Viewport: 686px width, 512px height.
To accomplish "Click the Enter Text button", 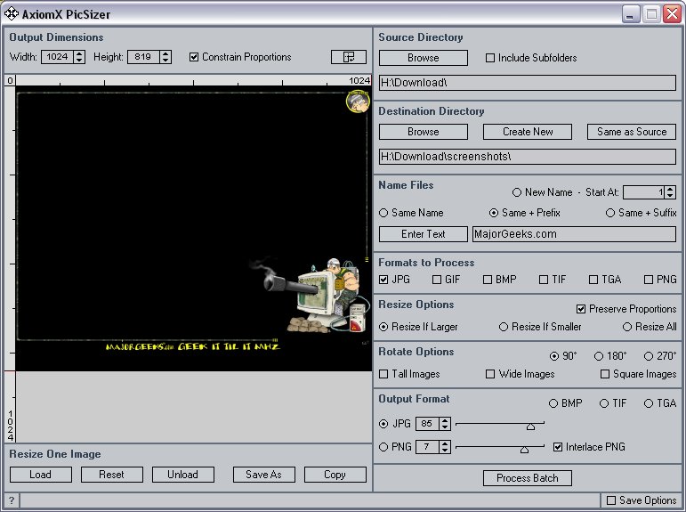I will point(423,234).
